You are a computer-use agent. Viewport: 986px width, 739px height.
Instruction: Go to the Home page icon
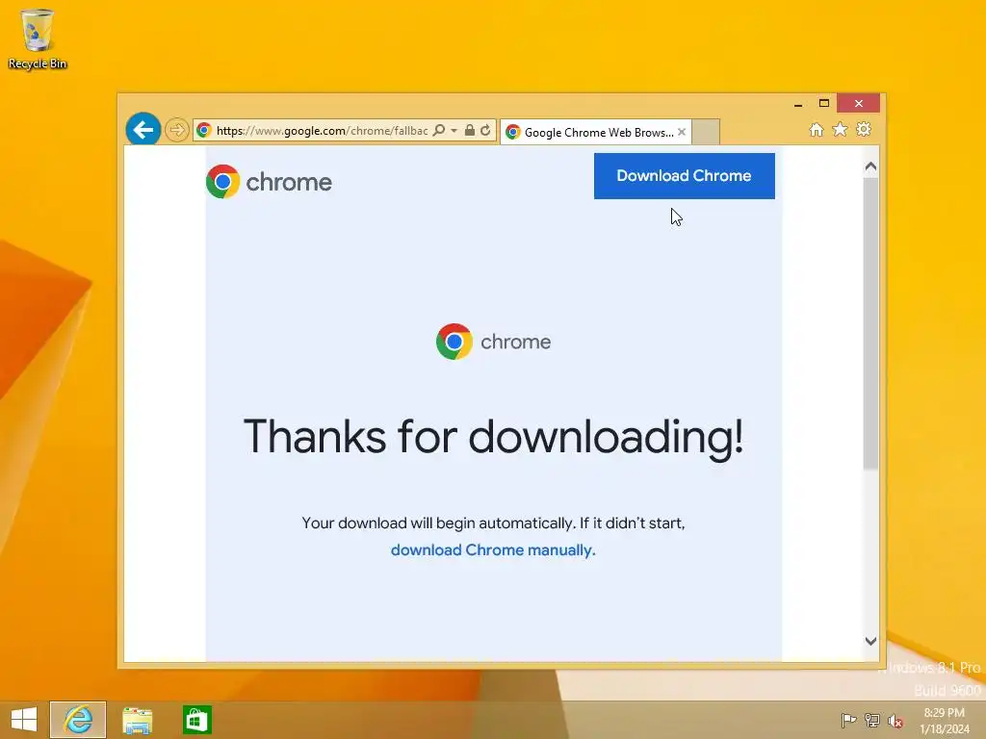point(817,130)
